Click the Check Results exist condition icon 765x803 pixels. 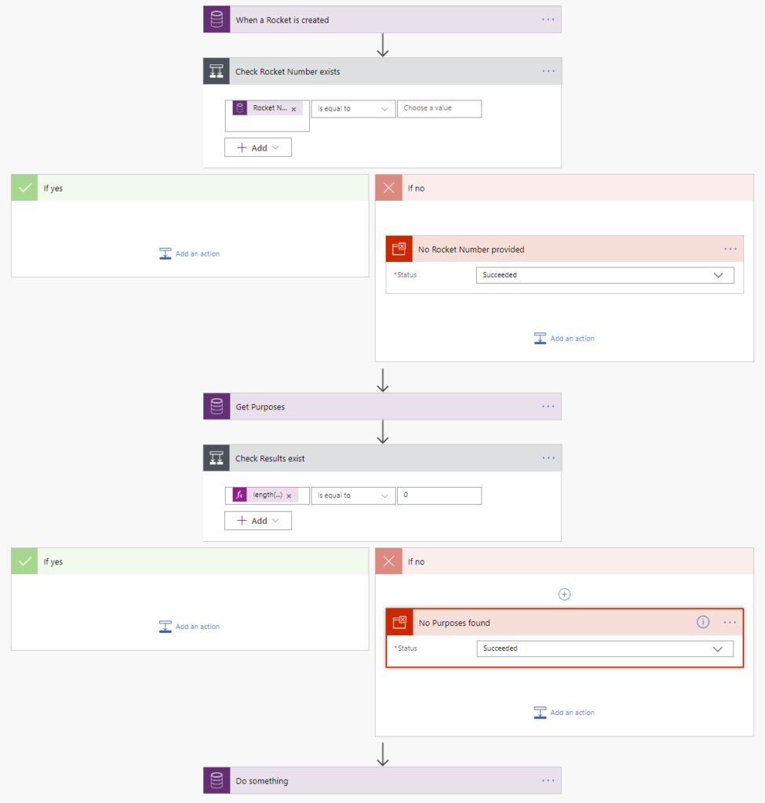point(217,459)
